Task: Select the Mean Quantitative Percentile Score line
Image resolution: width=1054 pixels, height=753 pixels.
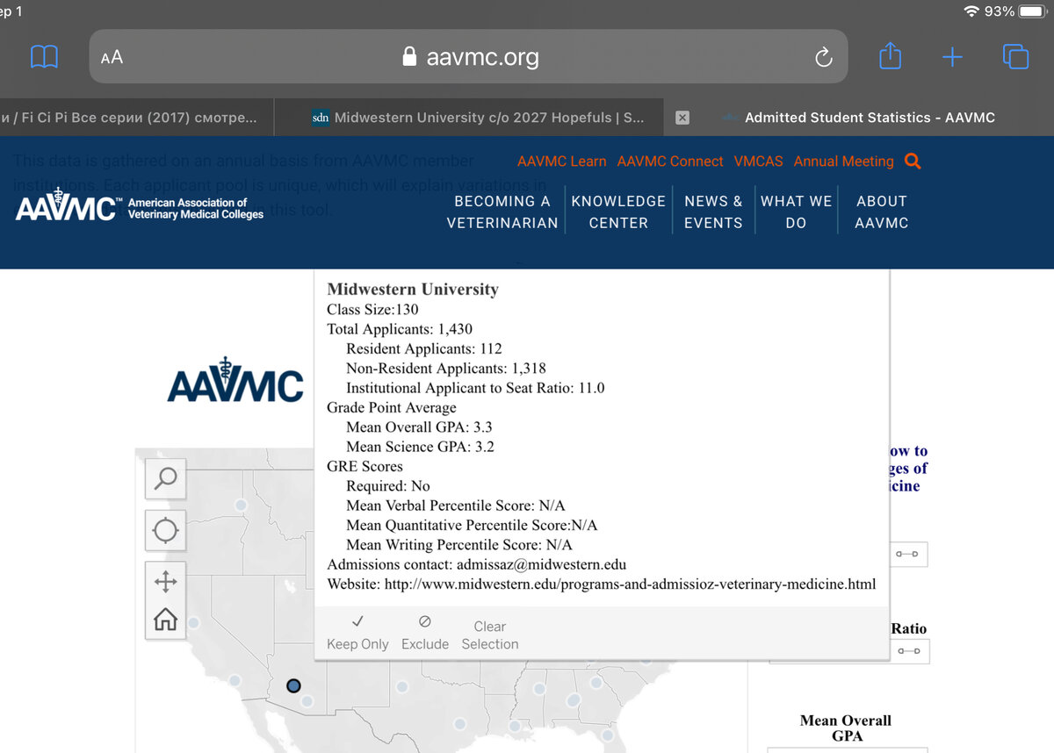Action: pyautogui.click(x=472, y=526)
